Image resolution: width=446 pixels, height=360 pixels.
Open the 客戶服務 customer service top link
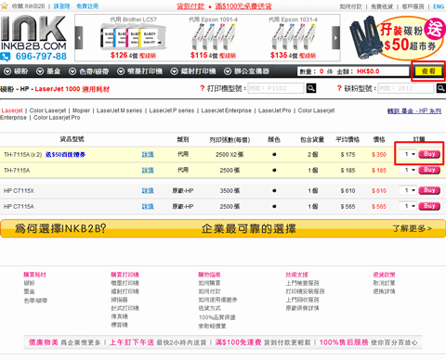[413, 6]
